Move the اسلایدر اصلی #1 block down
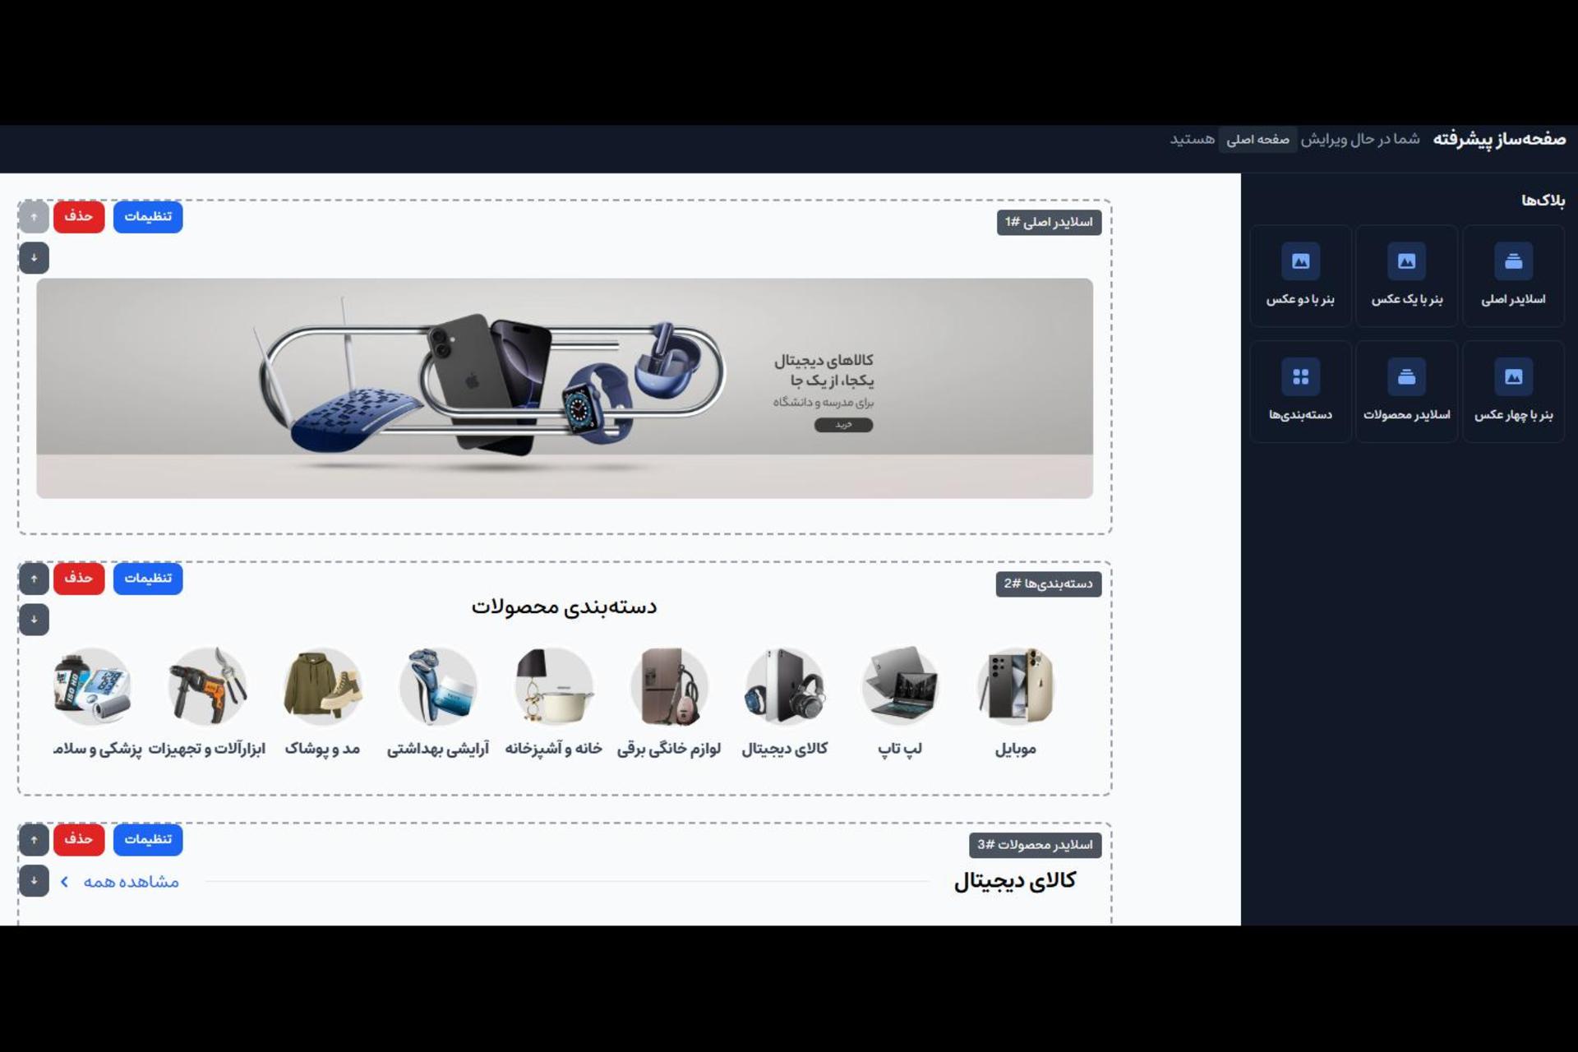The width and height of the screenshot is (1578, 1052). pyautogui.click(x=34, y=258)
